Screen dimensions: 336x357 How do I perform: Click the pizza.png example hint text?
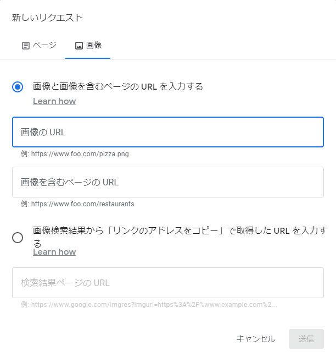coord(75,154)
